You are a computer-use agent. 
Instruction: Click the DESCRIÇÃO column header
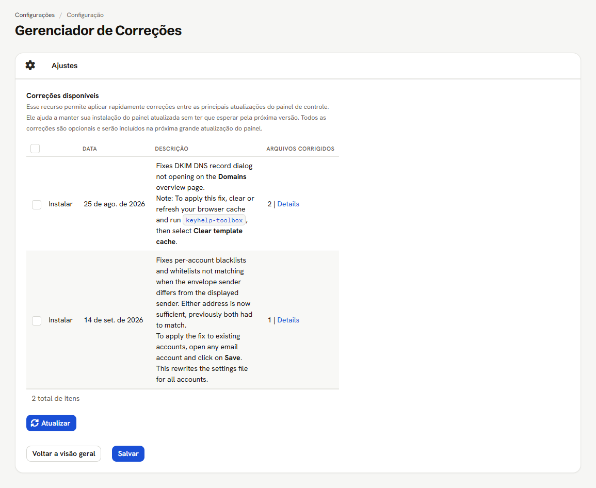pos(171,149)
